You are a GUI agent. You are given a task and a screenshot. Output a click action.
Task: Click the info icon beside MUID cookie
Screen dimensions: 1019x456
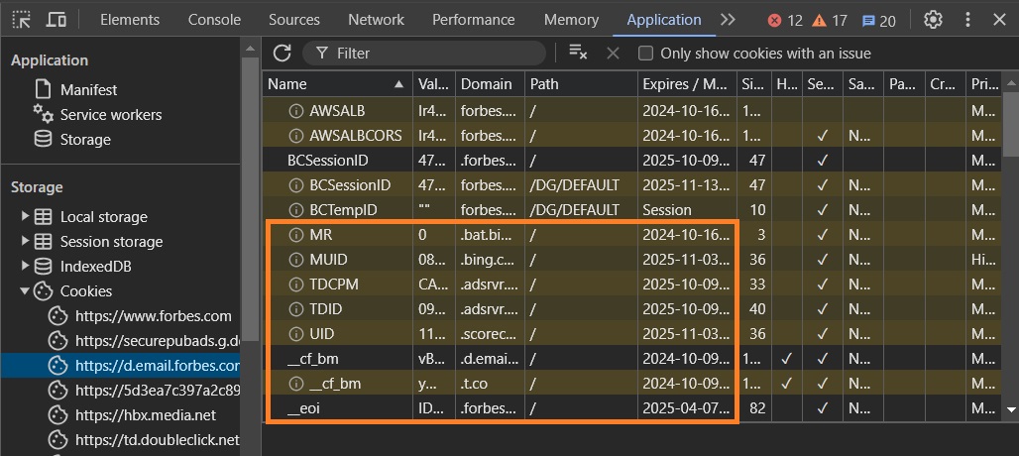pos(294,260)
